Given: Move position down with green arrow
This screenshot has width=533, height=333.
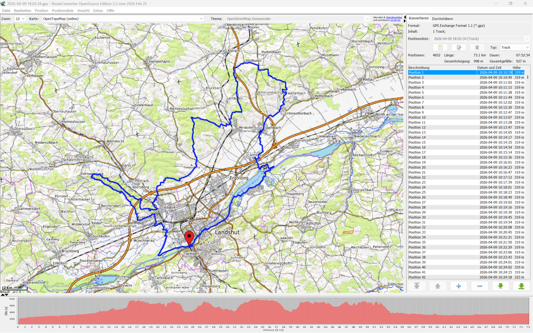Looking at the screenshot, I should (x=500, y=286).
